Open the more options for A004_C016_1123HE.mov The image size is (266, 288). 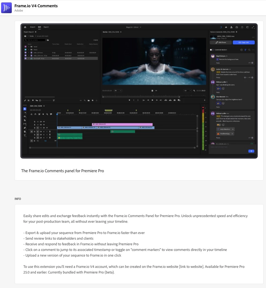point(253,37)
